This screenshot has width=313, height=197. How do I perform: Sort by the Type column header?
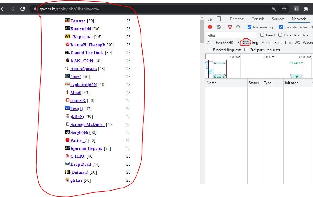tap(273, 83)
